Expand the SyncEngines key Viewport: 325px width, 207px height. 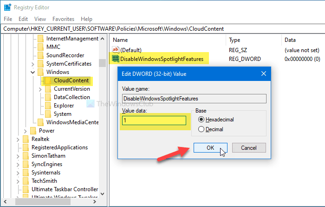tap(18, 165)
